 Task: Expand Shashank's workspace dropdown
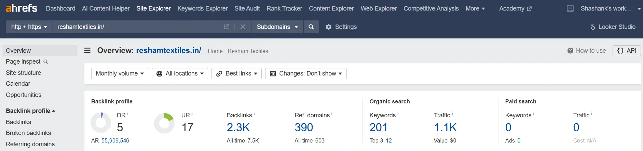point(611,9)
